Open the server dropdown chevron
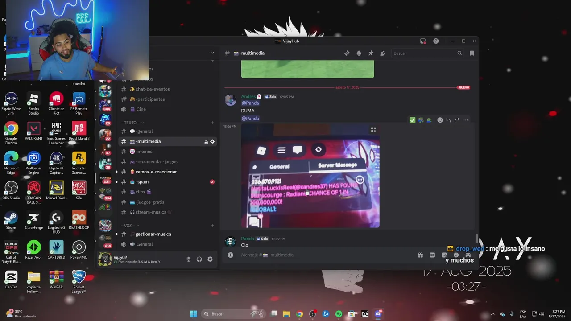The image size is (571, 321). tap(212, 53)
